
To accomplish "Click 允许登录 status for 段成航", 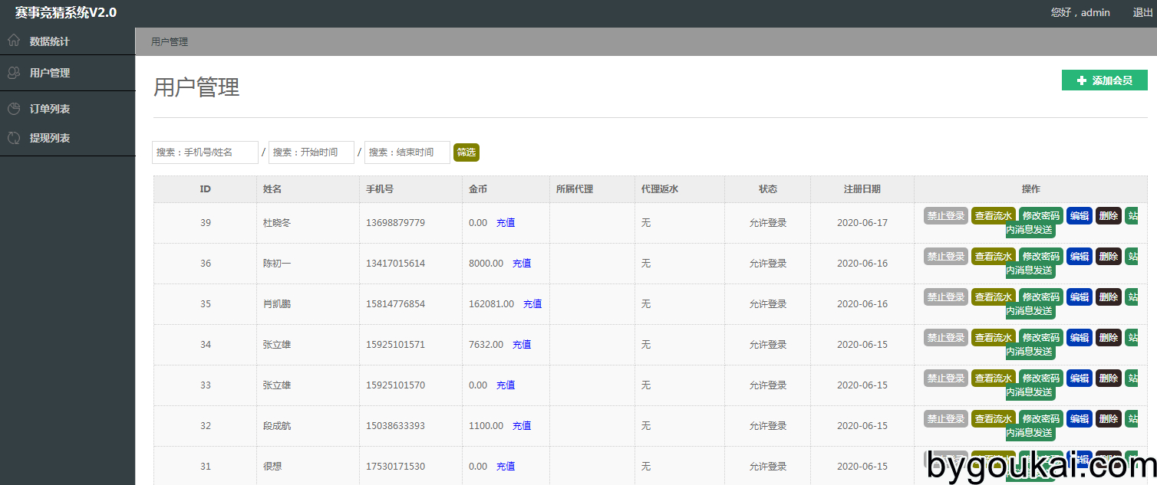I will click(768, 426).
